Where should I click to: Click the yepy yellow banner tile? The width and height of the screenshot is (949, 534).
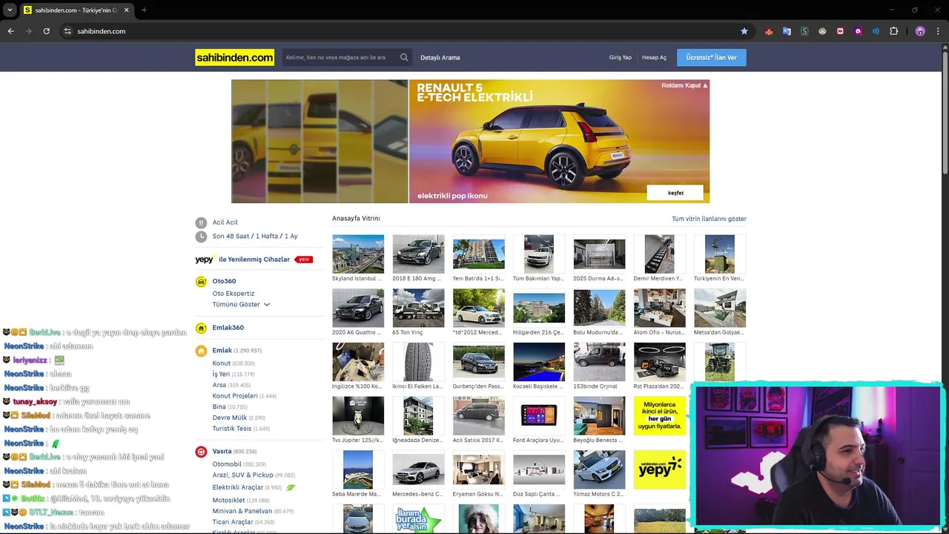660,469
